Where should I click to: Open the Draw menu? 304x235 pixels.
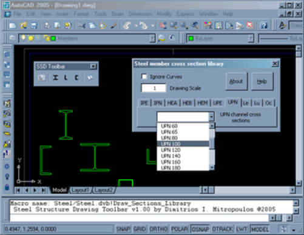118,14
